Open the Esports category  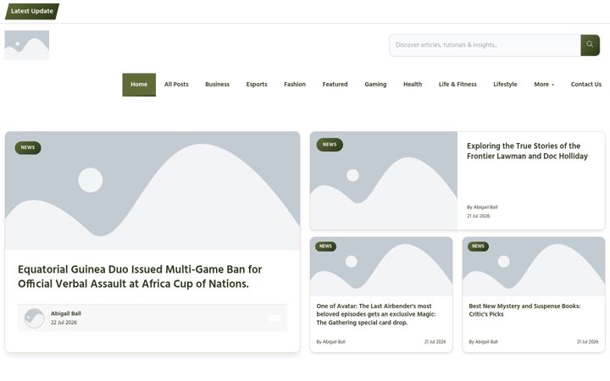point(257,85)
